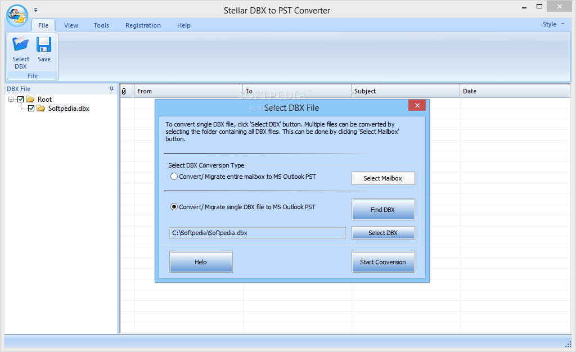Collapse the Root tree node
576x352 pixels.
click(x=11, y=99)
